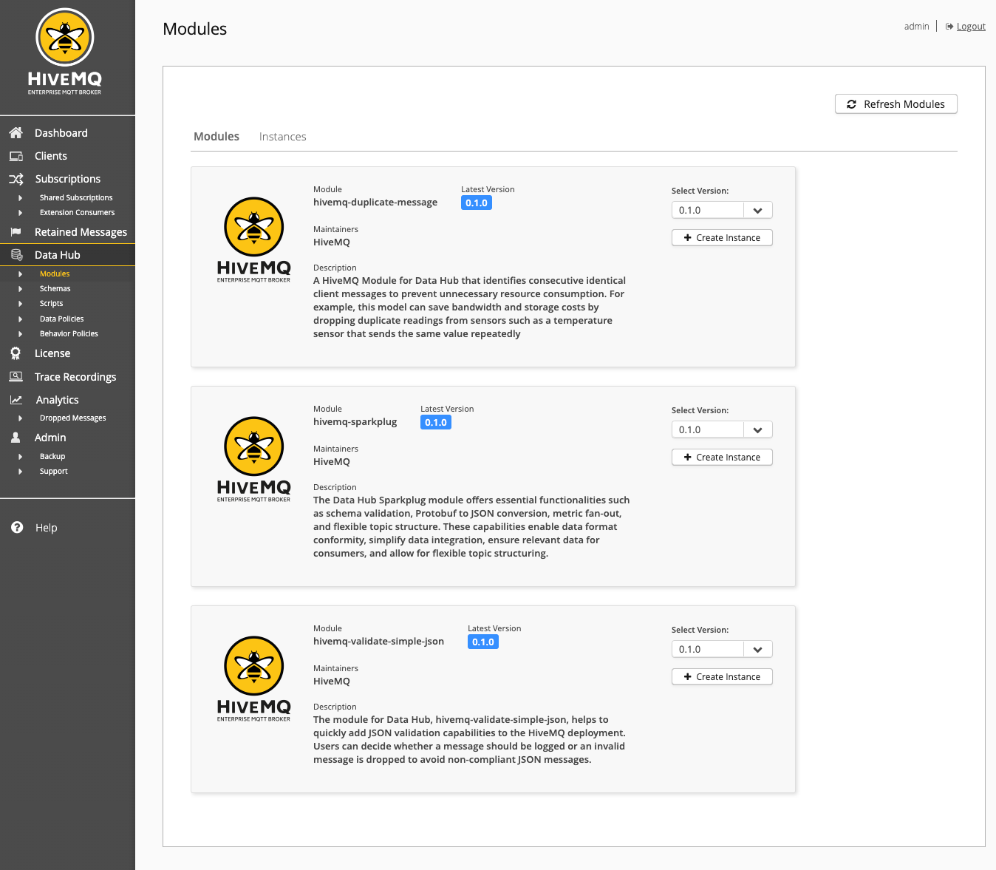Click the Subscriptions shuffle icon
Viewport: 996px width, 870px height.
point(16,179)
